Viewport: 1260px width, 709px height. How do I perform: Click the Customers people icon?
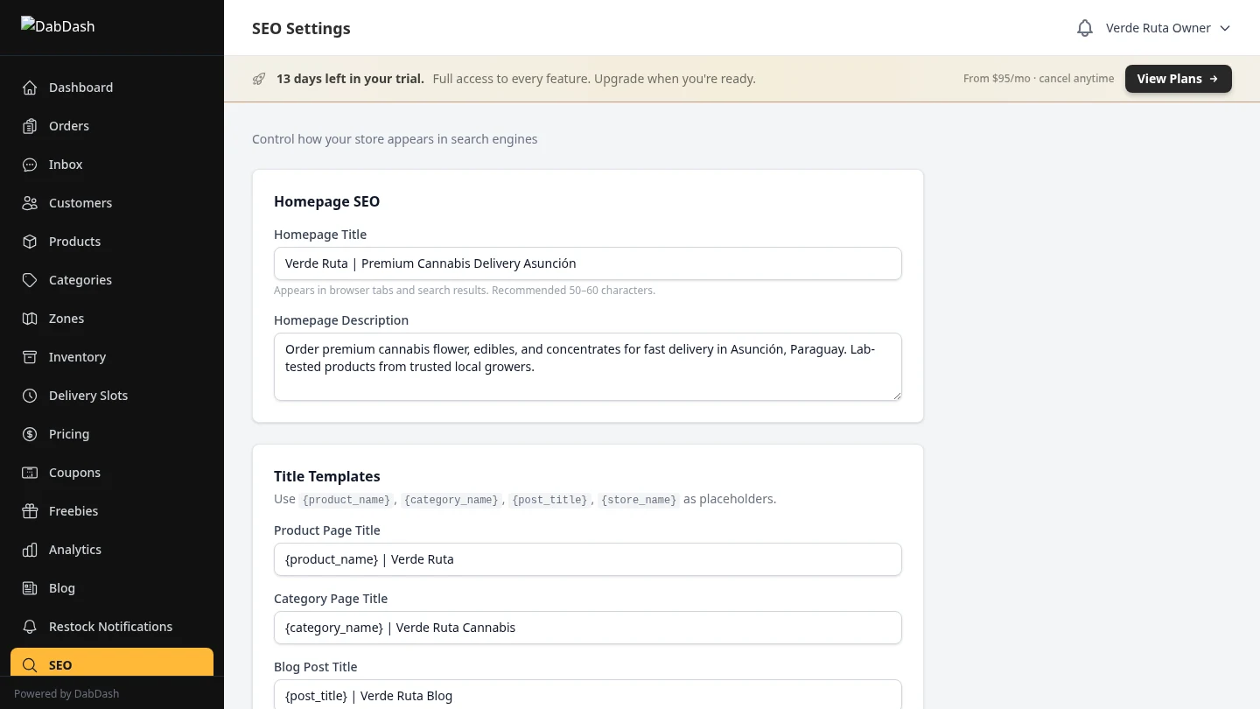coord(29,203)
